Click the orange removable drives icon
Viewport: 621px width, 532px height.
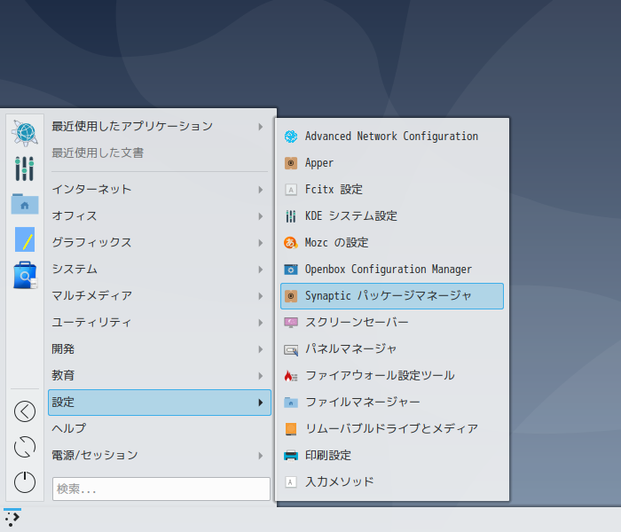point(291,429)
